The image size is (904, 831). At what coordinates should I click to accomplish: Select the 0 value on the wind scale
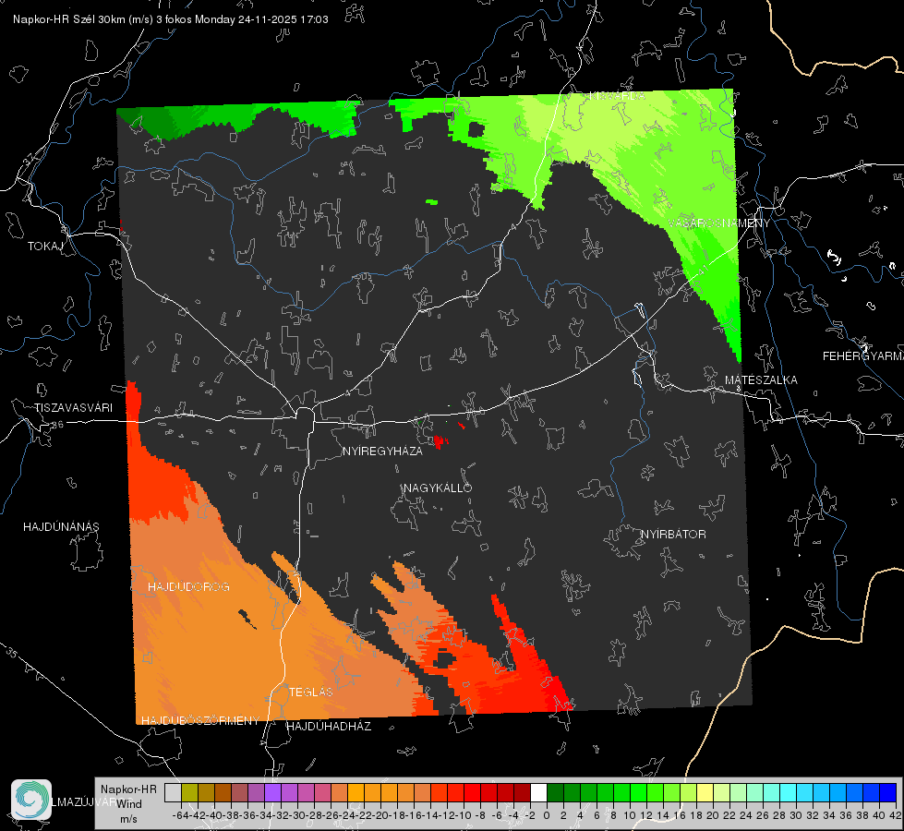pyautogui.click(x=547, y=815)
